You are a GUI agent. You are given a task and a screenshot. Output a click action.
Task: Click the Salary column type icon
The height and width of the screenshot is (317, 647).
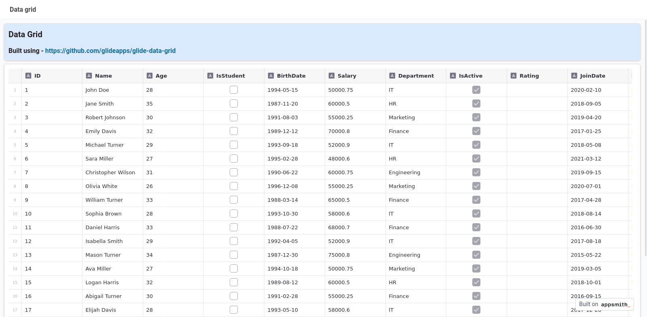point(332,76)
